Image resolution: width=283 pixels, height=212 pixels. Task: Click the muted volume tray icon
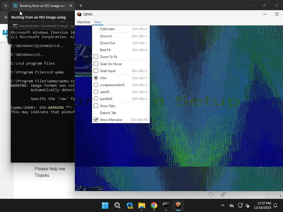(247, 205)
